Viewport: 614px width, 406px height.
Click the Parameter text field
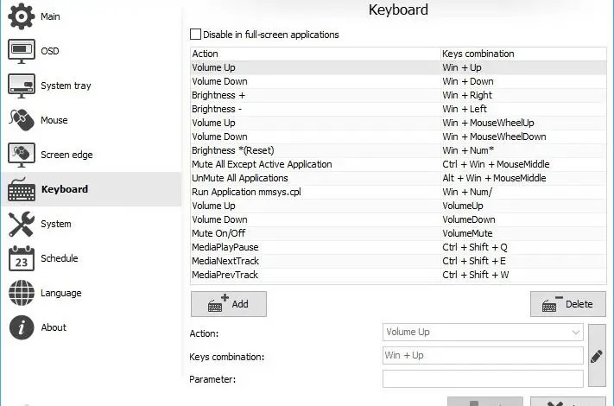483,378
